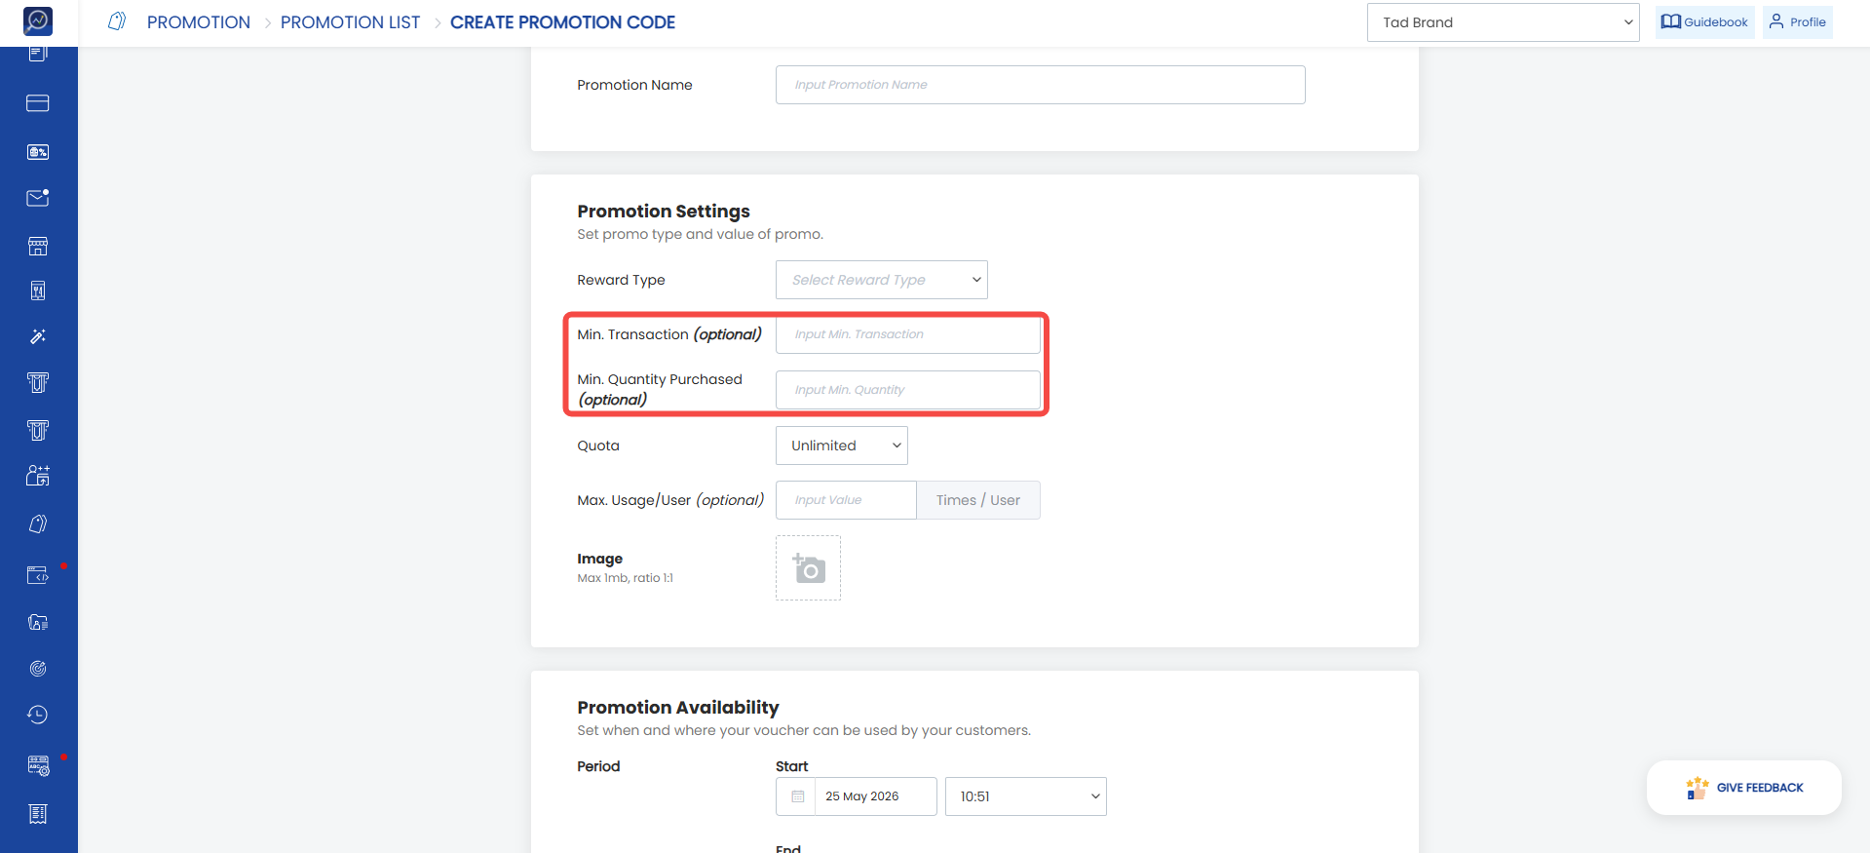The image size is (1870, 853).
Task: Expand the Select Reward Type dropdown
Action: coord(882,280)
